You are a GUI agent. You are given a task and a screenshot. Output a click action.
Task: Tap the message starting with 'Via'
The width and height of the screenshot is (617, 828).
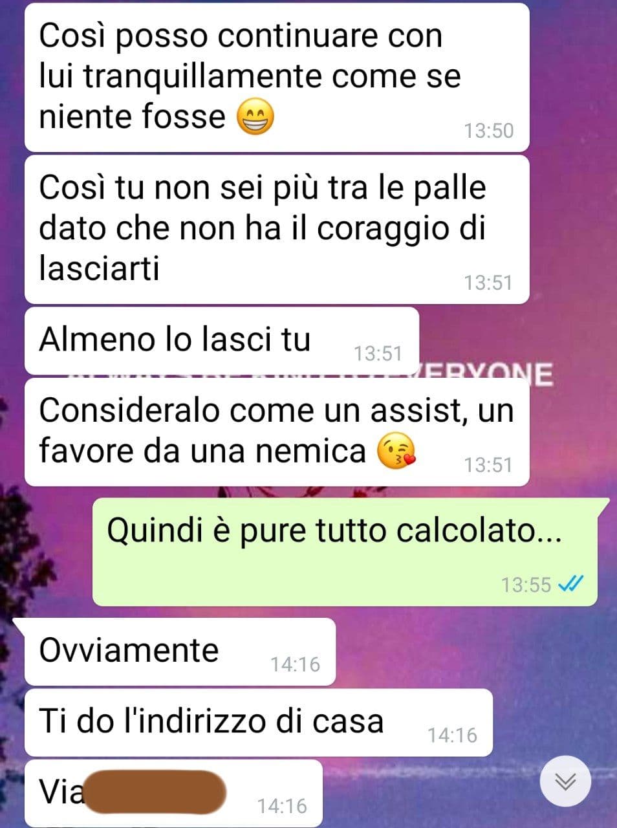click(173, 793)
